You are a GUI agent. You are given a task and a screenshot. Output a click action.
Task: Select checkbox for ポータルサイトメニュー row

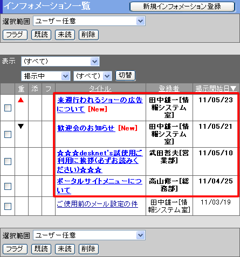click(8, 186)
